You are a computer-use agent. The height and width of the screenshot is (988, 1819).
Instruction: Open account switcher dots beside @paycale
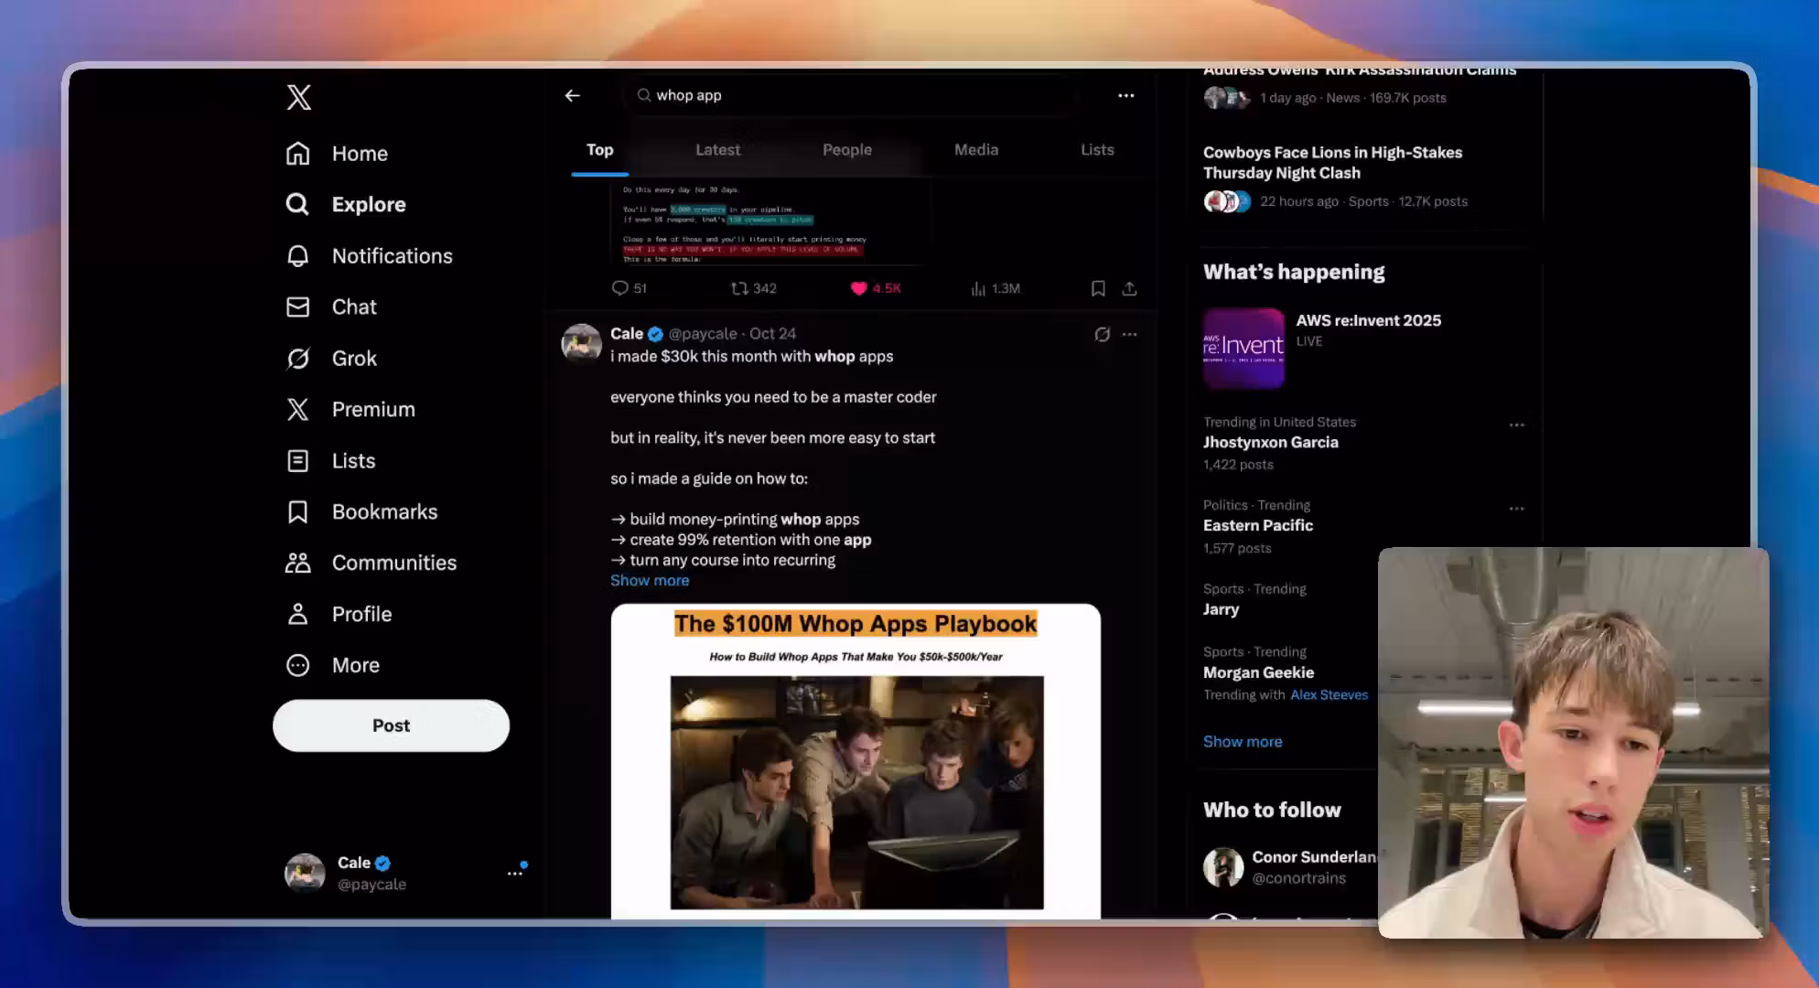515,873
